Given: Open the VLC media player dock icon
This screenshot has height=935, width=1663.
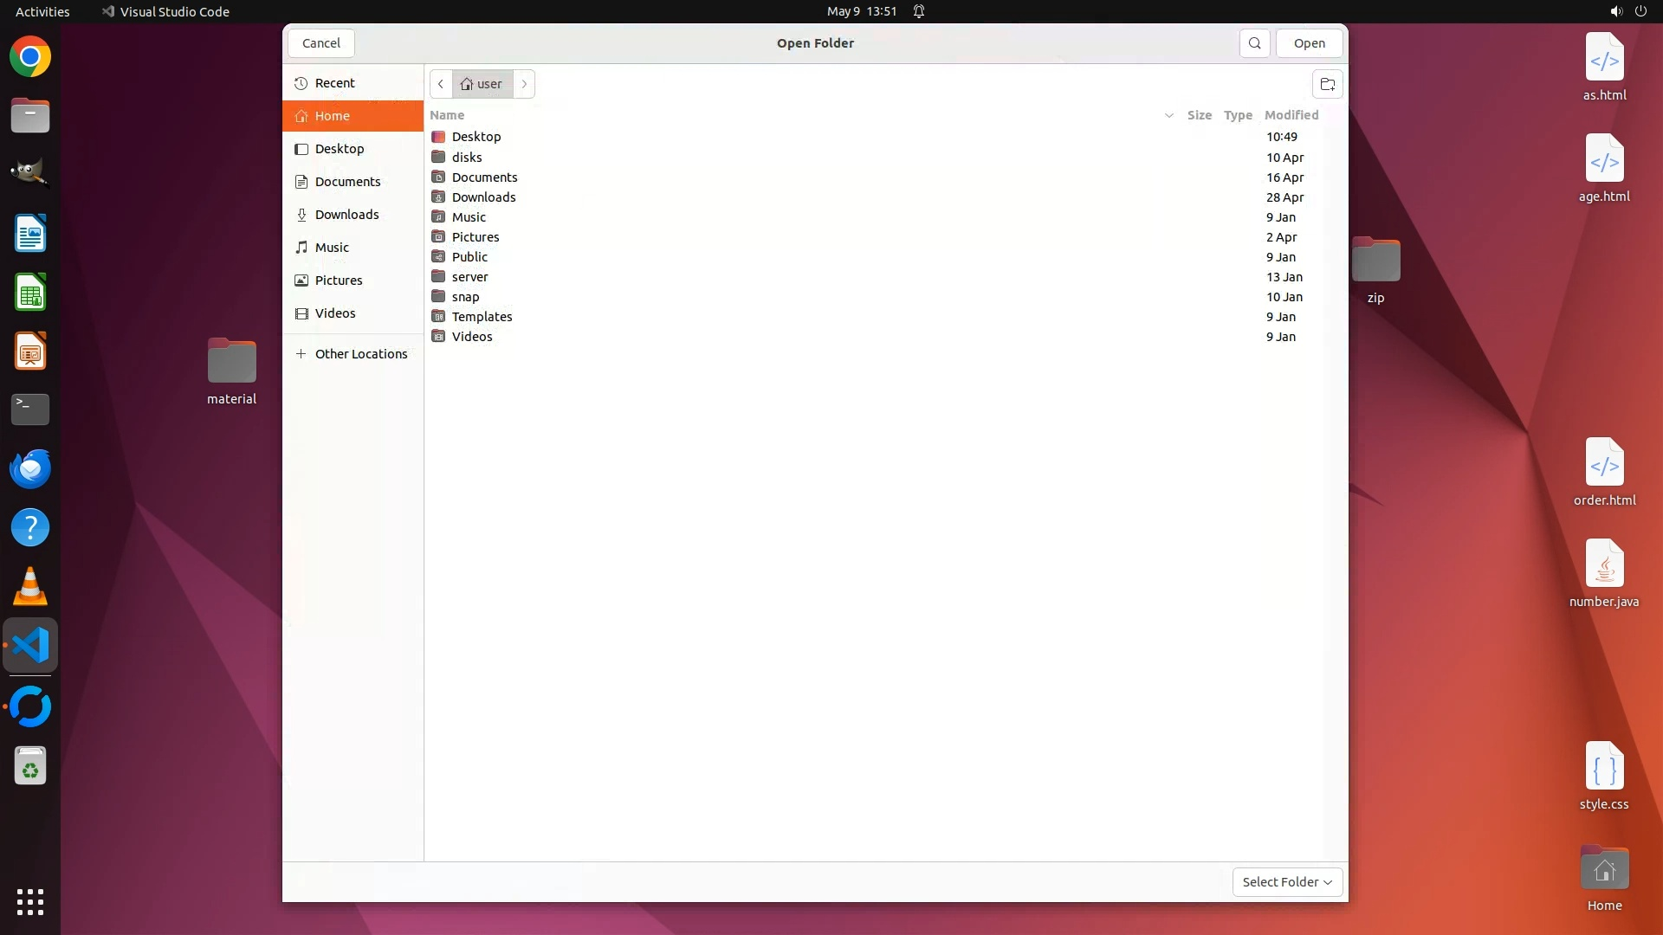Looking at the screenshot, I should point(30,587).
